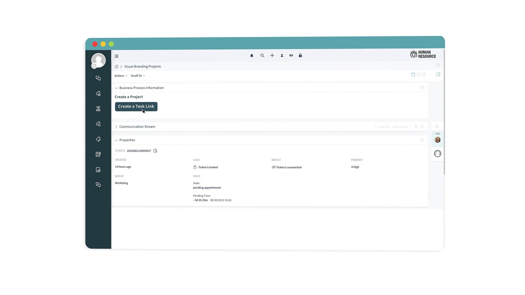Click the padlock icon in top bar
Image resolution: width=525 pixels, height=295 pixels.
pyautogui.click(x=300, y=55)
